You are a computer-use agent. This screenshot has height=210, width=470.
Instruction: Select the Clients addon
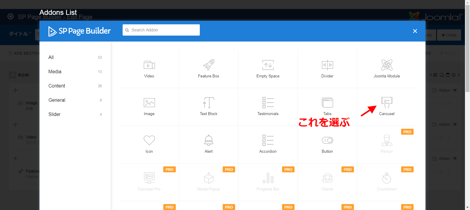[327, 182]
